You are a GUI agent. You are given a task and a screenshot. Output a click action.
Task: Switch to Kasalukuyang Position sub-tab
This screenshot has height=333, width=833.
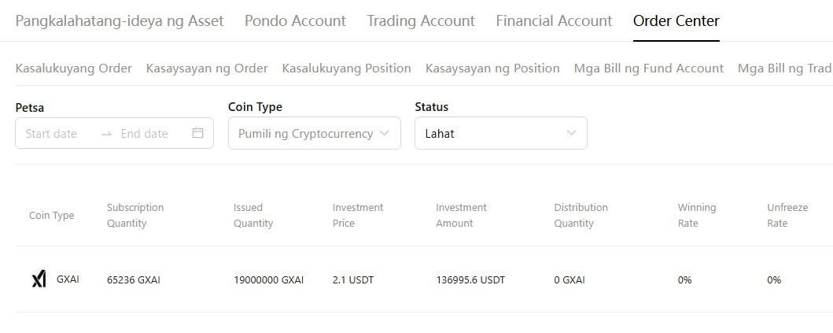pos(346,68)
